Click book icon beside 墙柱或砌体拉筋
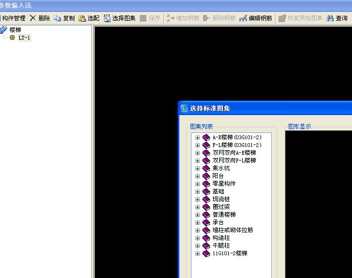 pyautogui.click(x=206, y=230)
